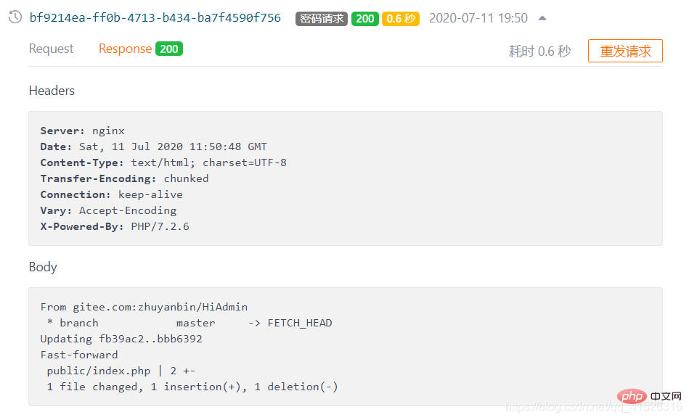
Task: Open request bf9214ea-ff0b-4713-b434-ba7f4590f756 link
Action: [x=155, y=18]
